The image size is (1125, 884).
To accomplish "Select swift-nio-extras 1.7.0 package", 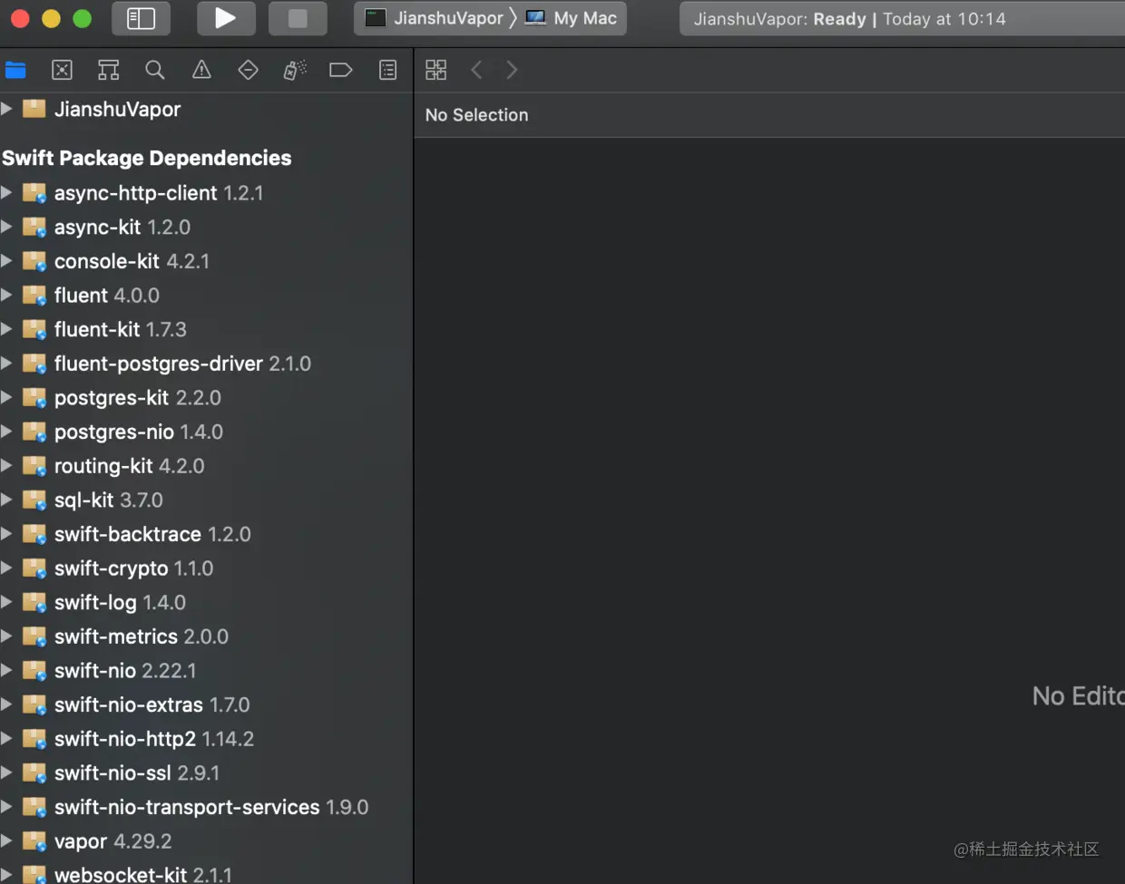I will pyautogui.click(x=207, y=704).
